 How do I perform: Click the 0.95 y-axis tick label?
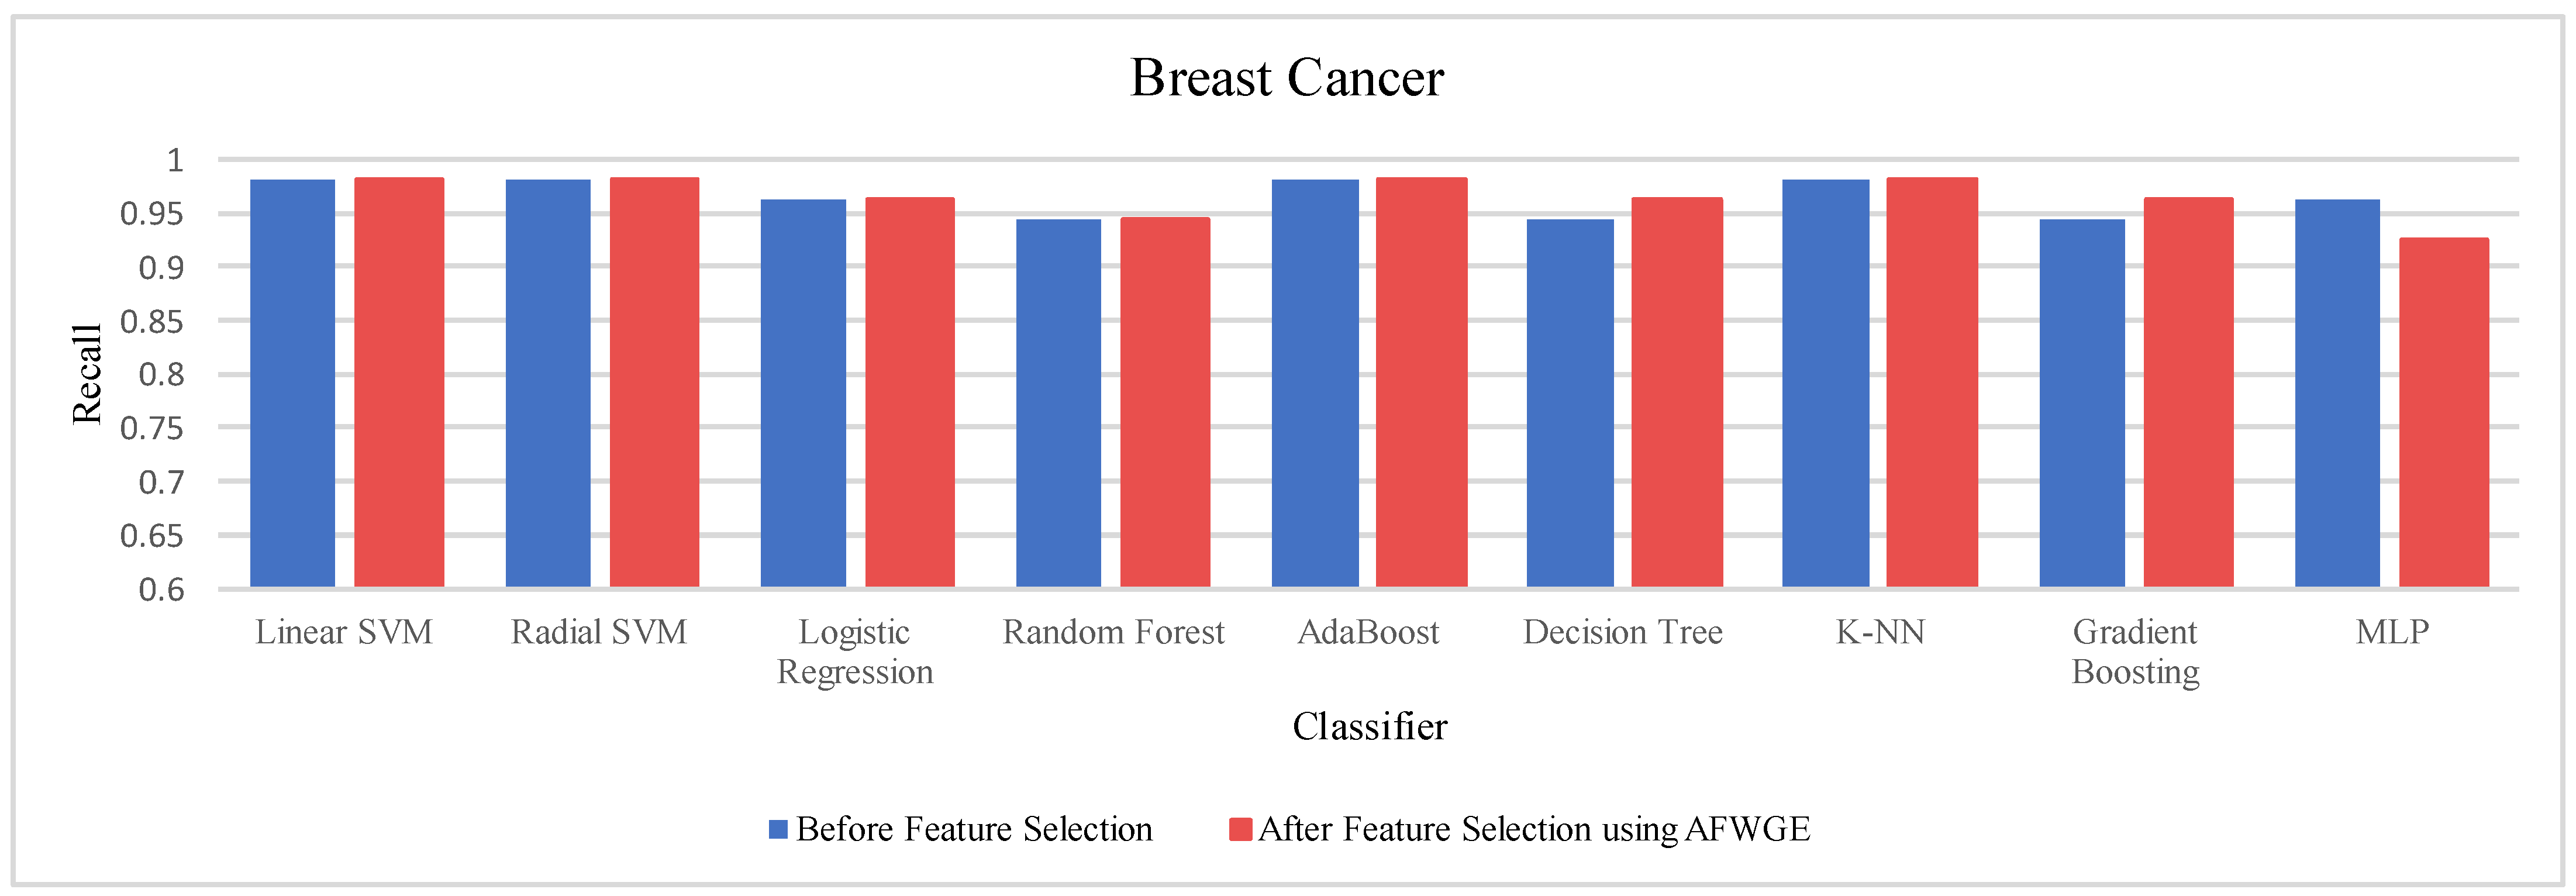click(x=152, y=214)
